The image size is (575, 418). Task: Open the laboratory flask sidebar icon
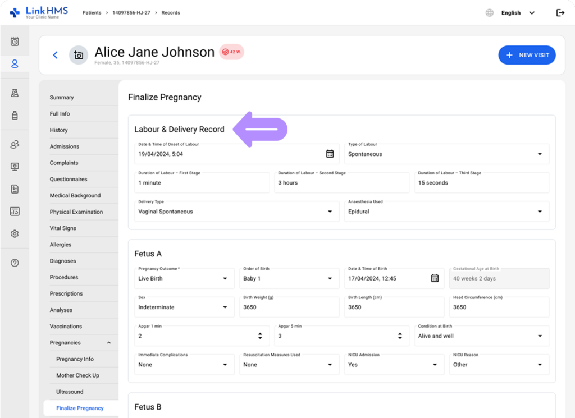point(15,93)
